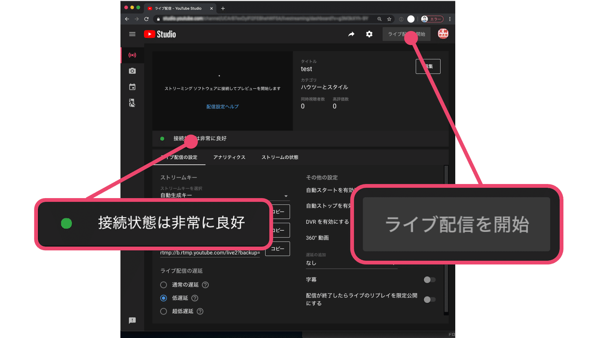Click the コピー button next to the backup URL
602x338 pixels.
[277, 249]
